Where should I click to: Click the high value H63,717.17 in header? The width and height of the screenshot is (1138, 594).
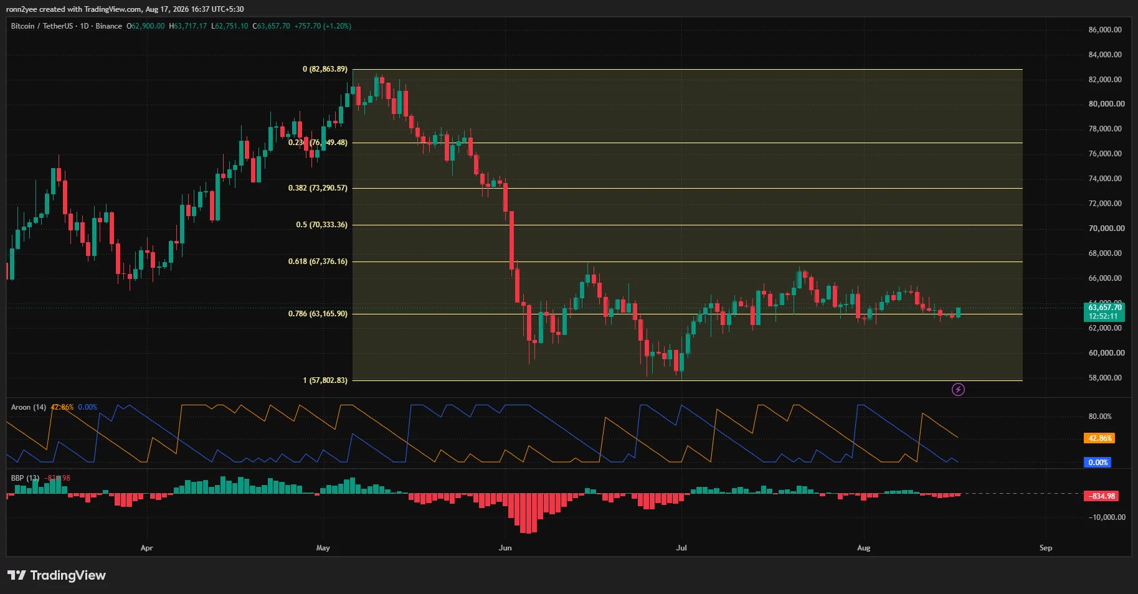[187, 26]
